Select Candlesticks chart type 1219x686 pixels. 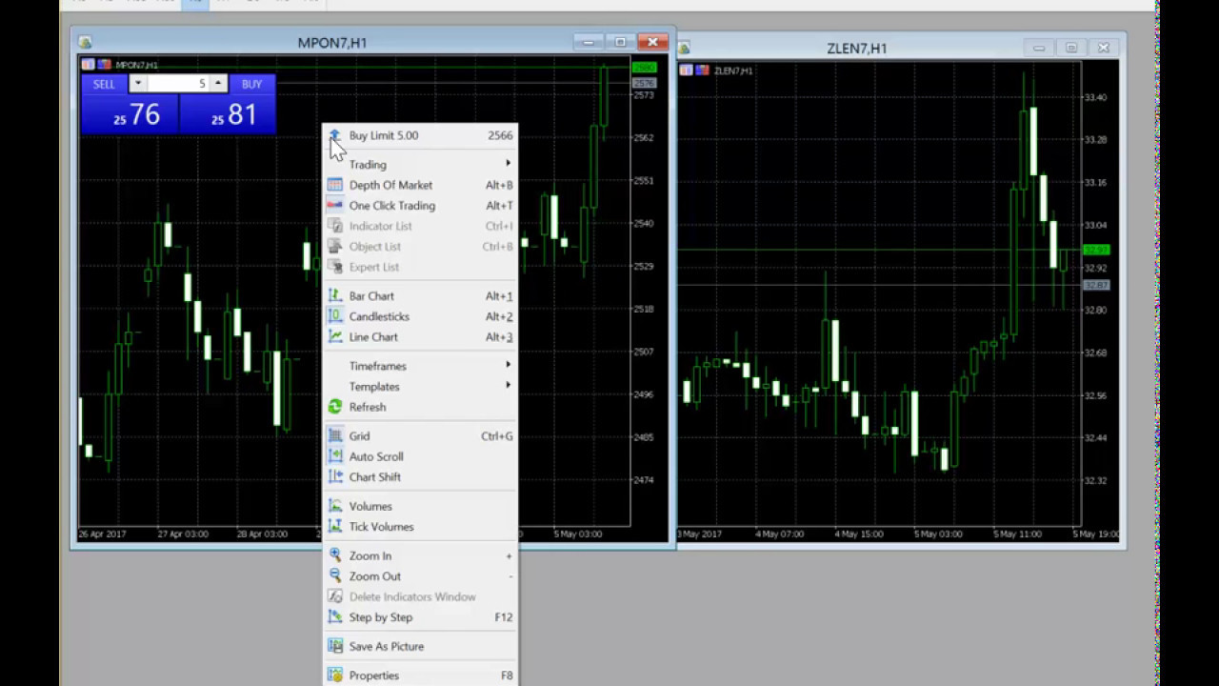[420, 316]
